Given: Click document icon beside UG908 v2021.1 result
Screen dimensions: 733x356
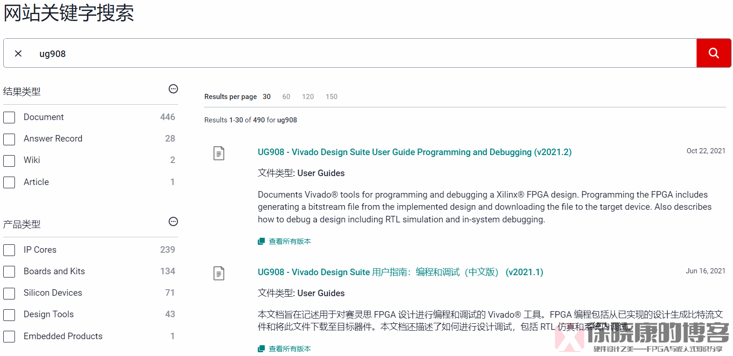Looking at the screenshot, I should (x=219, y=273).
